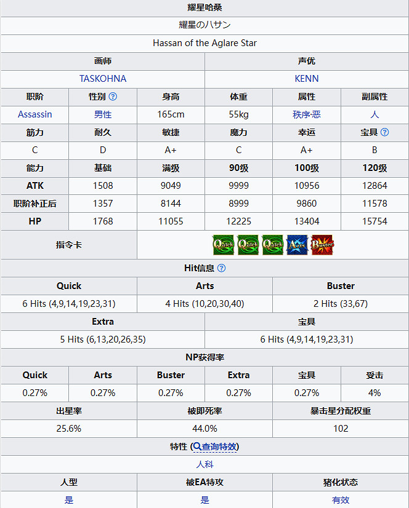The height and width of the screenshot is (508, 409).
Task: Open voice actor link KENN
Action: [x=307, y=79]
